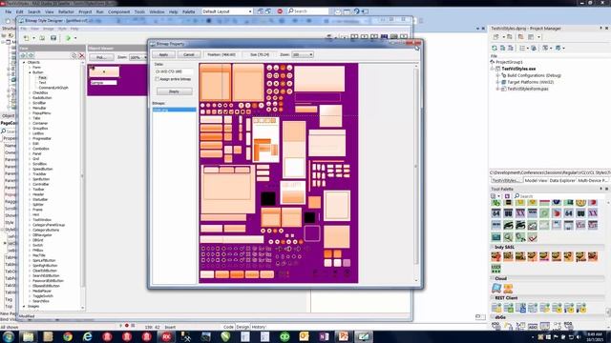Screen dimensions: 611x343
Task: Click Apply in the Bitmap Property dialog
Action: (163, 54)
